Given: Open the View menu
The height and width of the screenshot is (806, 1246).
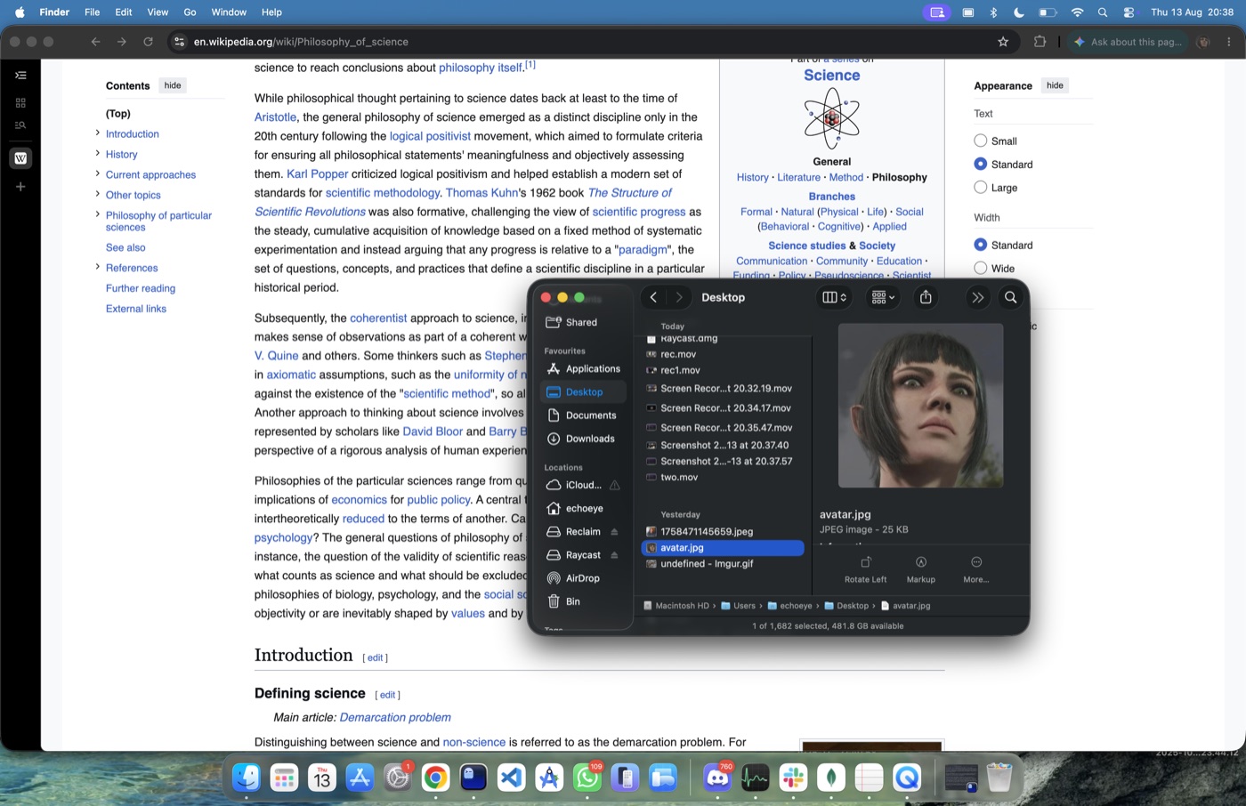Looking at the screenshot, I should (x=158, y=12).
